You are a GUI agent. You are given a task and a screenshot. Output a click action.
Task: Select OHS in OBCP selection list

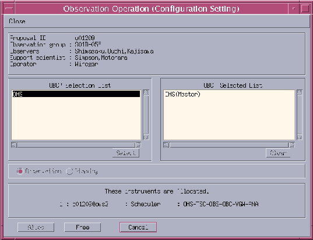[x=76, y=94]
